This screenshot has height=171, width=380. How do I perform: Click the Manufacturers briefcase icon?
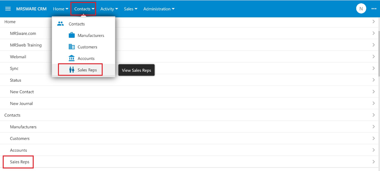pos(72,35)
